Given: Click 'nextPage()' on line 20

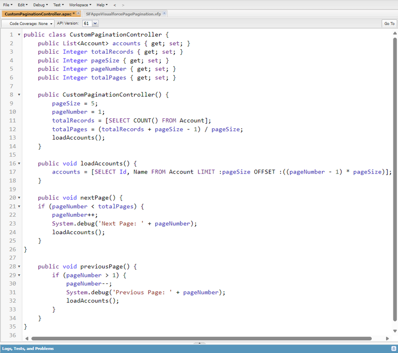Looking at the screenshot, I should pos(98,197).
